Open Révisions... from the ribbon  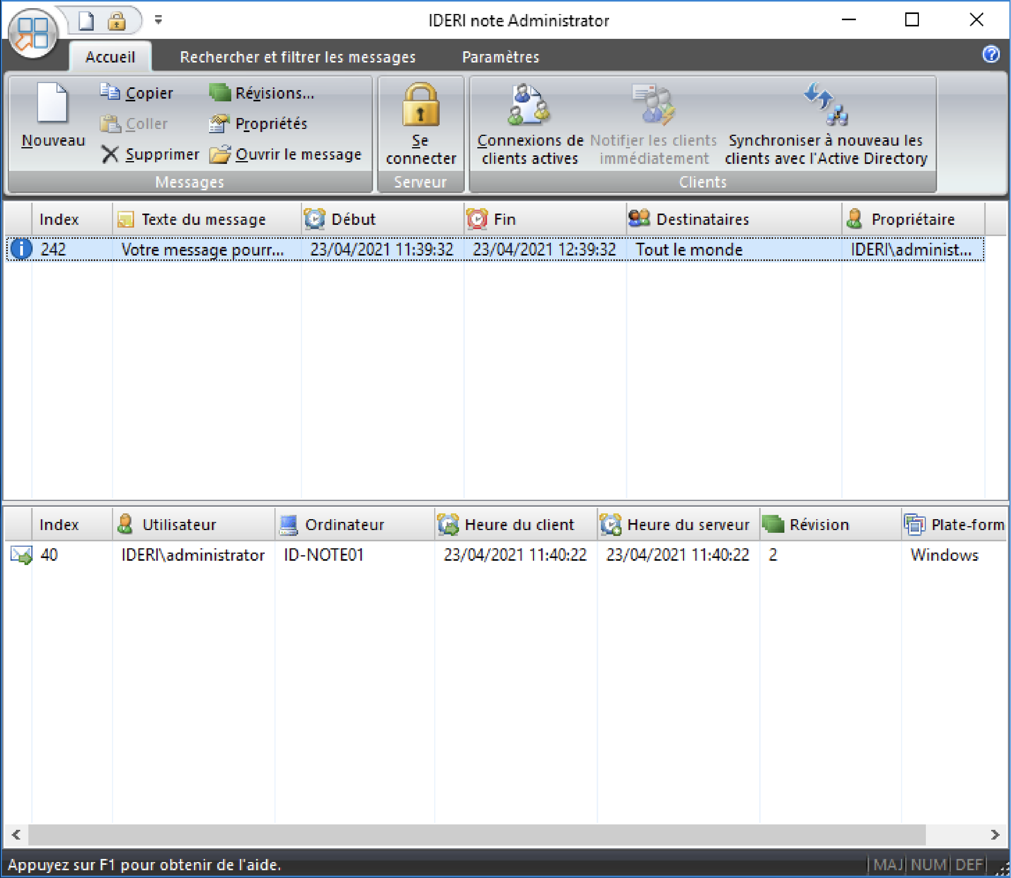pos(262,92)
